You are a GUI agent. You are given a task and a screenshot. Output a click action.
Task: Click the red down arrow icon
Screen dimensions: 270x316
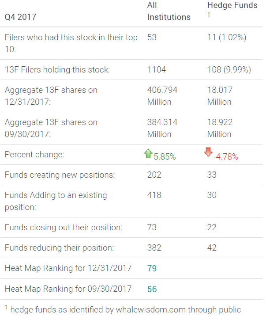208,152
